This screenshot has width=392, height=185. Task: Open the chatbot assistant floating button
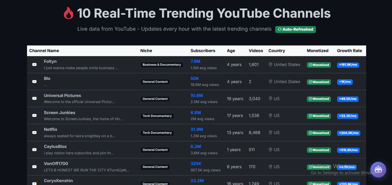(378, 169)
